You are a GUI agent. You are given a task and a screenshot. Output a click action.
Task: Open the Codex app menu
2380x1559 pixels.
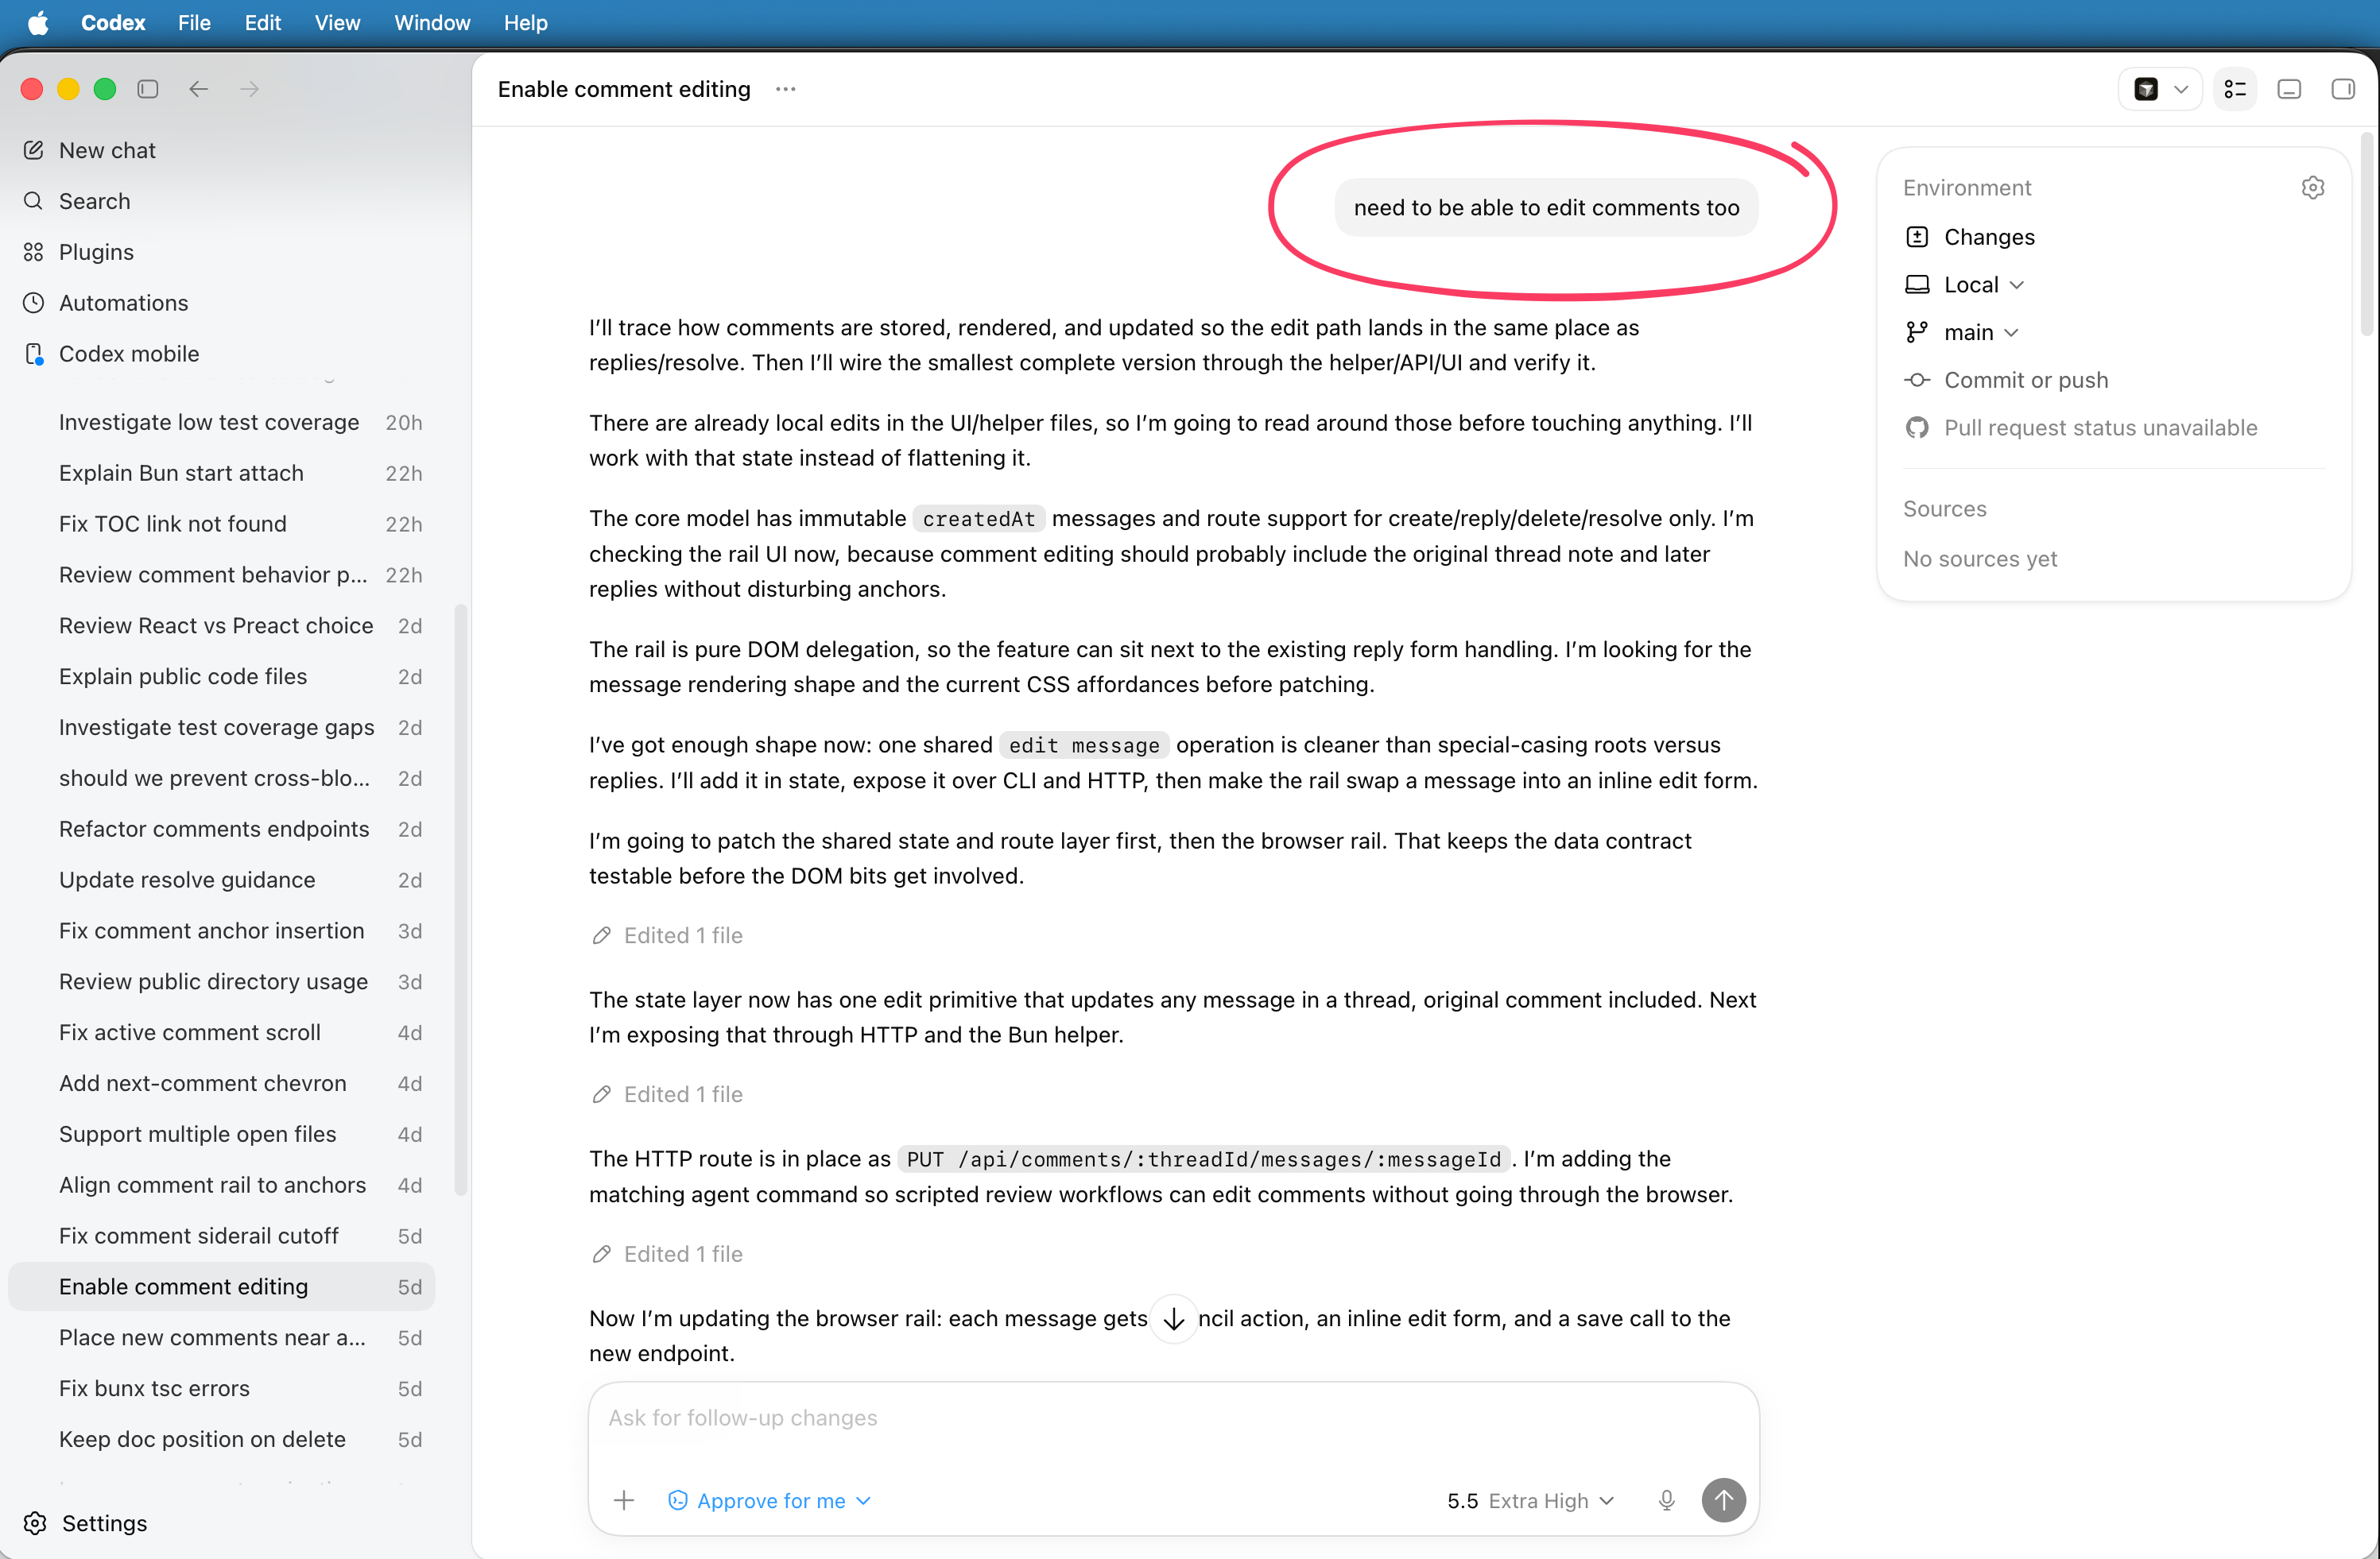(113, 23)
